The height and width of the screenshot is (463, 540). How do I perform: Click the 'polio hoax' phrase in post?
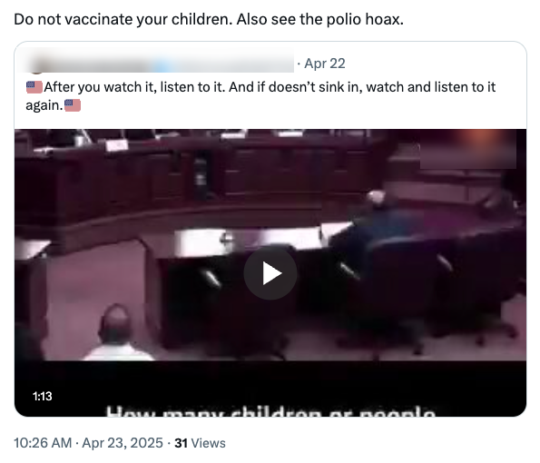pyautogui.click(x=365, y=19)
